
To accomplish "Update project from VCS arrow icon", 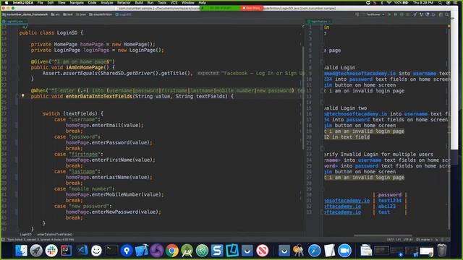I will click(415, 14).
